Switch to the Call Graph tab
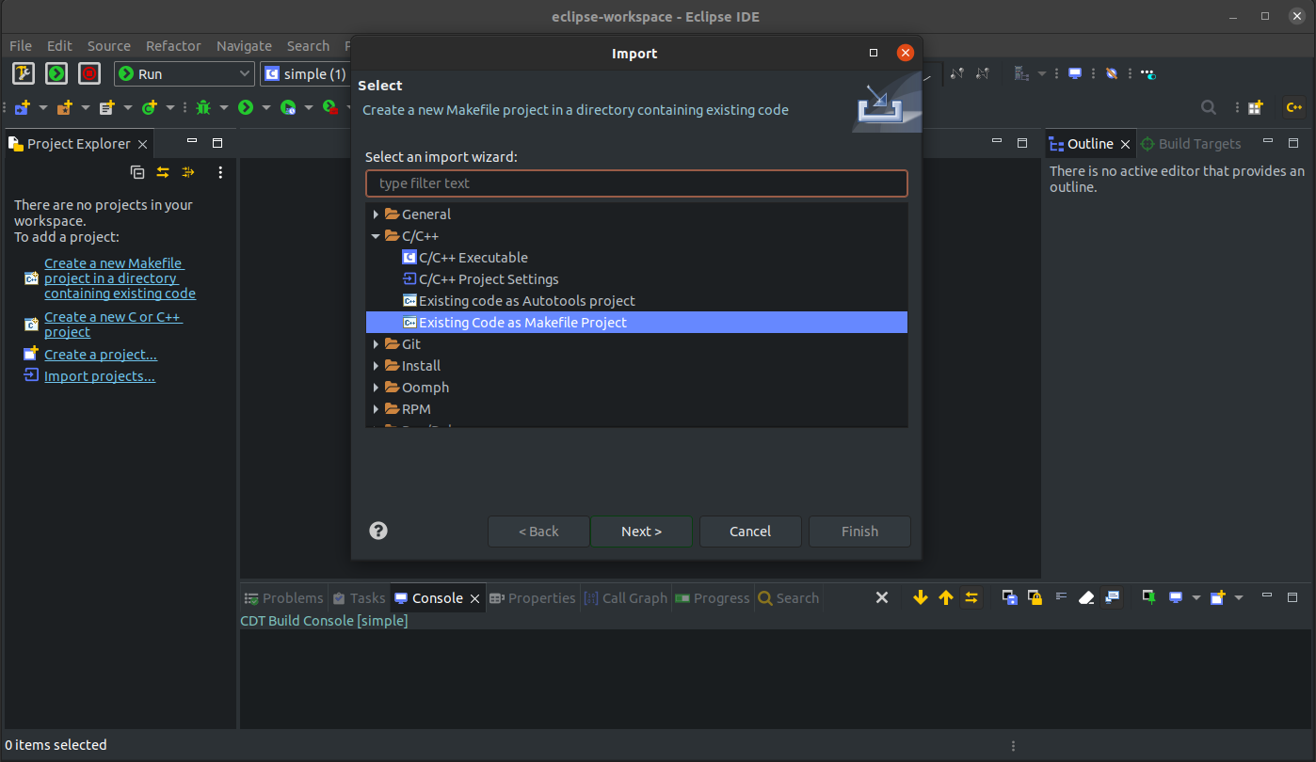The width and height of the screenshot is (1316, 762). [x=625, y=598]
